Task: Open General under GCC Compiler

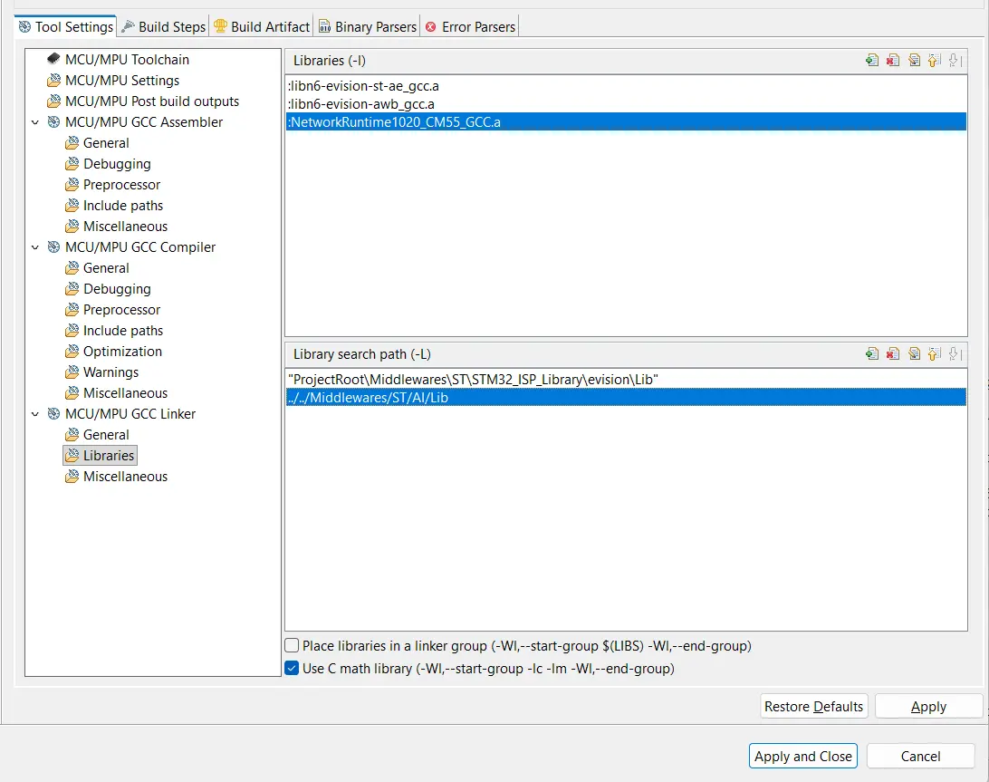Action: 106,267
